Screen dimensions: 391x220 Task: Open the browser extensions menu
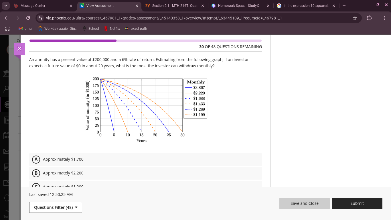[370, 18]
